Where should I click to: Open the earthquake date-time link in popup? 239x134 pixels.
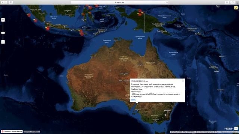140,81
